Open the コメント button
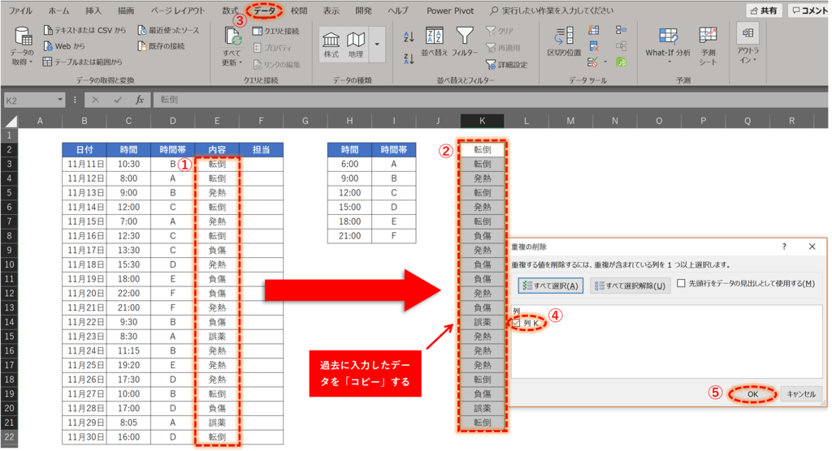This screenshot has width=832, height=451. pos(808,11)
